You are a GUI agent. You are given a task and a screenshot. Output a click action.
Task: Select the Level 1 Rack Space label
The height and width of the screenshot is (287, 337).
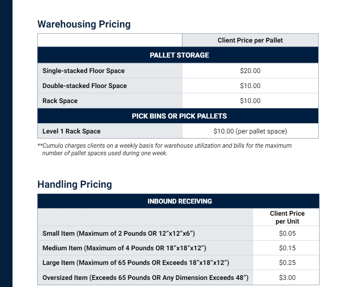(71, 131)
